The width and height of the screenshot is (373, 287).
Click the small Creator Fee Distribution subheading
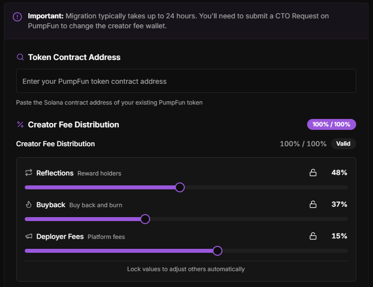click(55, 144)
